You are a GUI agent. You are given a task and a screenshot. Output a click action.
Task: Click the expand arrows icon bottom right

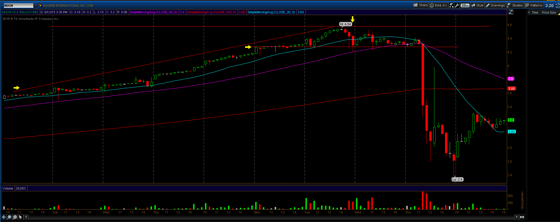coord(522,217)
